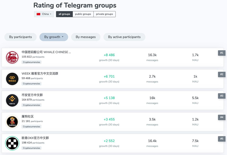Click the Binance Chinese group avatar
Image resolution: width=227 pixels, height=155 pixels.
[x=12, y=100]
